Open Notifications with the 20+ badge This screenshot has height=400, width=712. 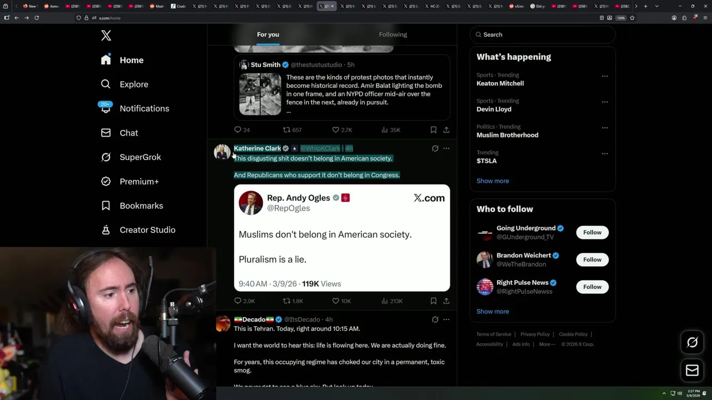click(134, 108)
